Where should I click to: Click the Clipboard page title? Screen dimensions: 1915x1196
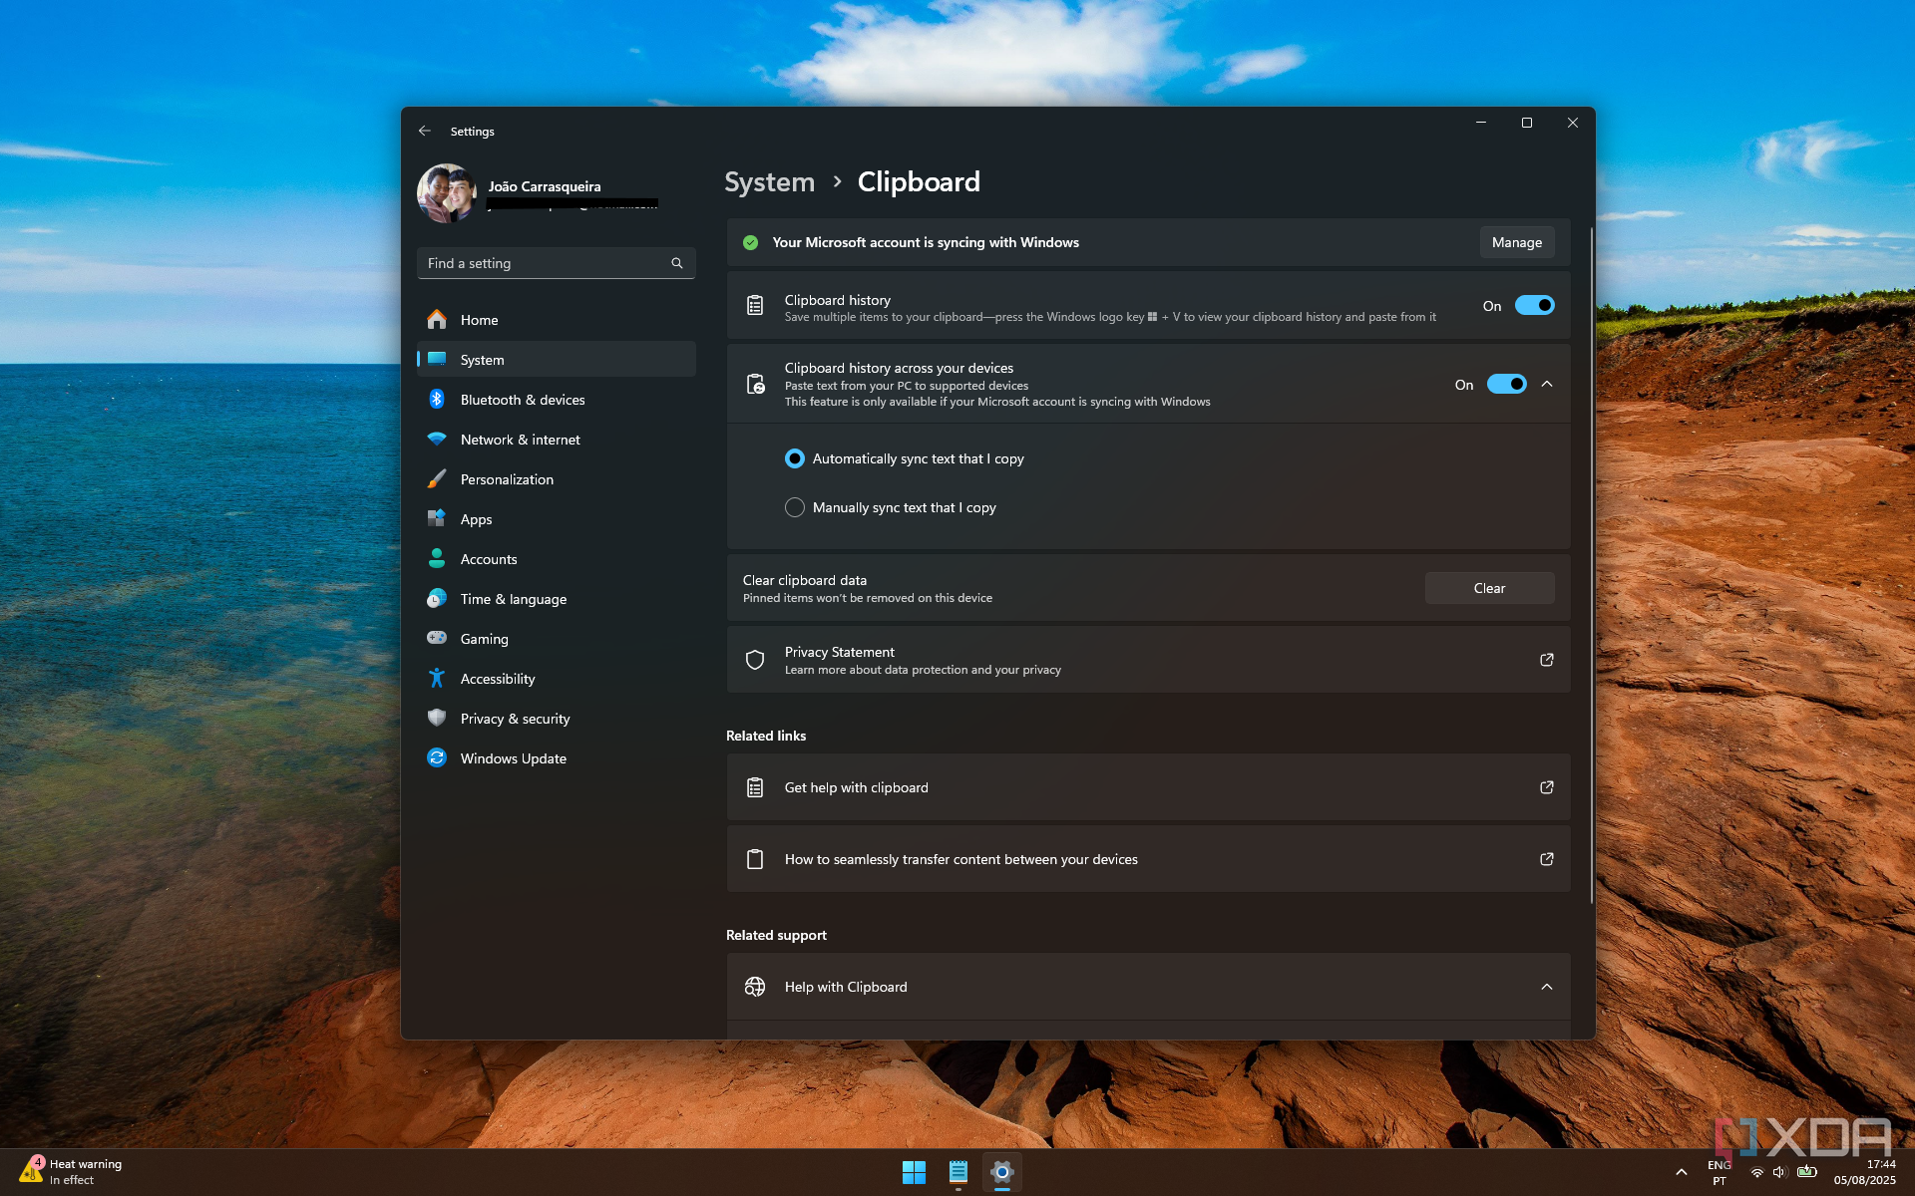pos(919,181)
